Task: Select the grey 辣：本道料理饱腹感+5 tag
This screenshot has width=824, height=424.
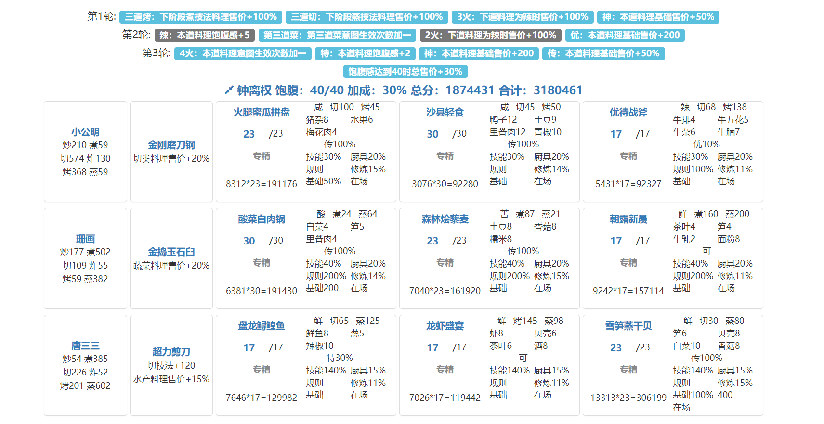Action: (204, 35)
